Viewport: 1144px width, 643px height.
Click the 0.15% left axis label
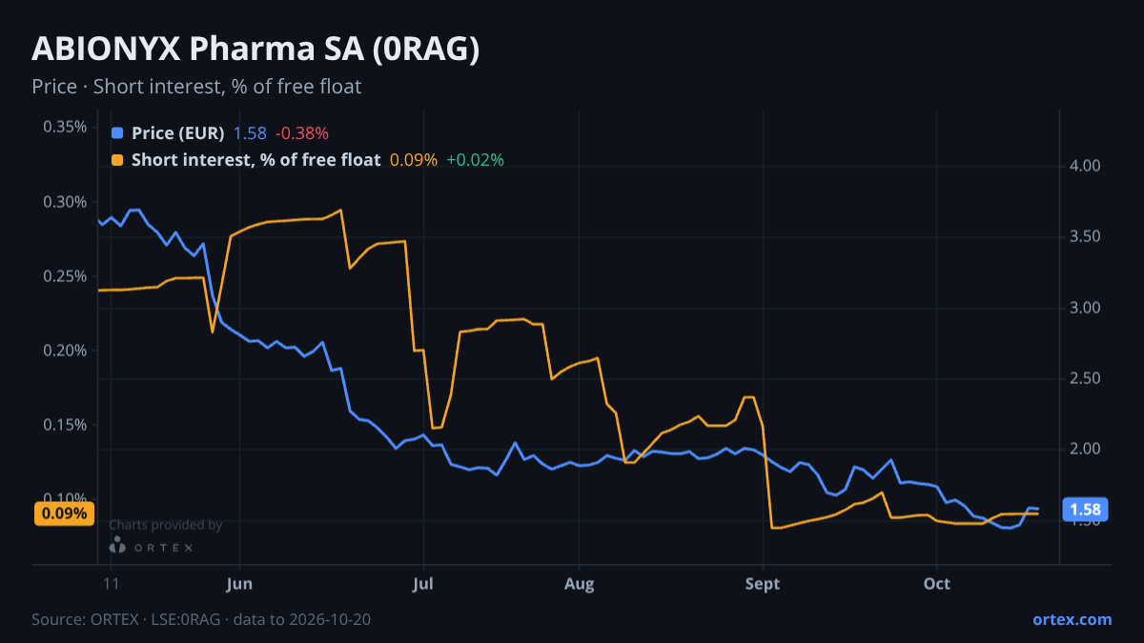pos(65,425)
